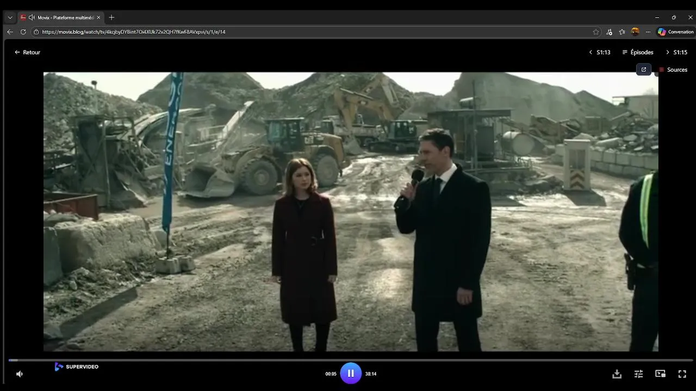
Task: Enter fullscreen mode
Action: [682, 374]
